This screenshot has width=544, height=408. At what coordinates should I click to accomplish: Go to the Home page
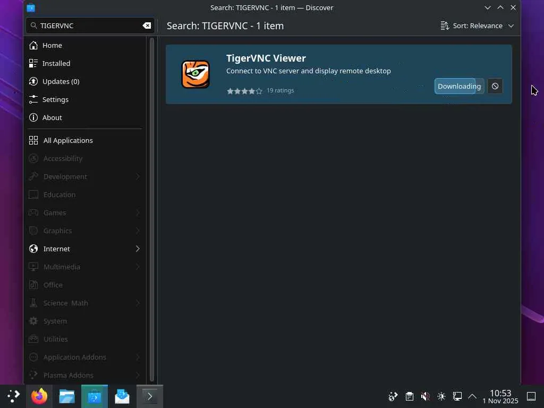[x=85, y=46]
